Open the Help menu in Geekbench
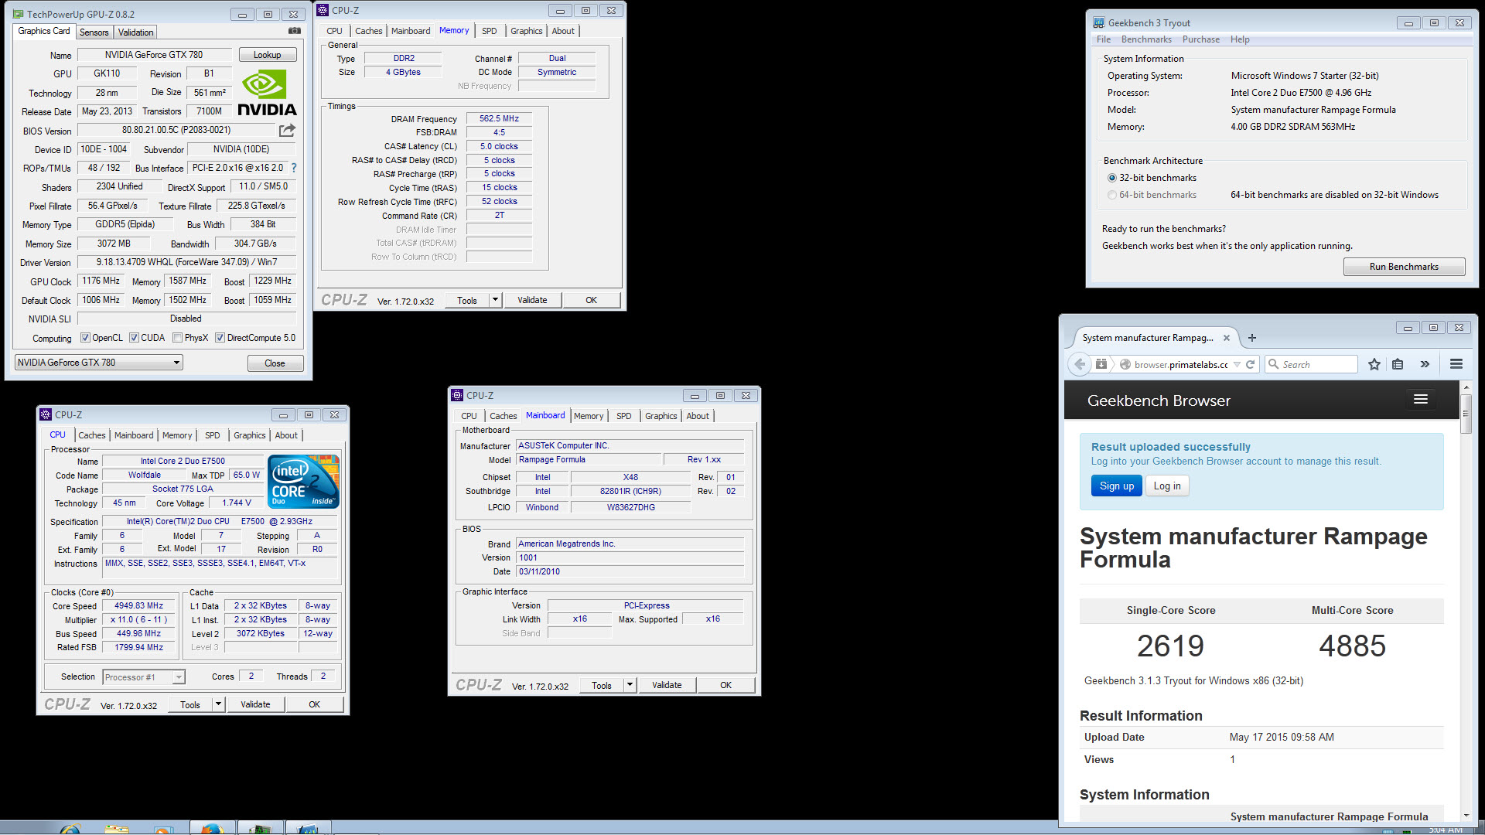Screen dimensions: 1485x835 click(1239, 39)
